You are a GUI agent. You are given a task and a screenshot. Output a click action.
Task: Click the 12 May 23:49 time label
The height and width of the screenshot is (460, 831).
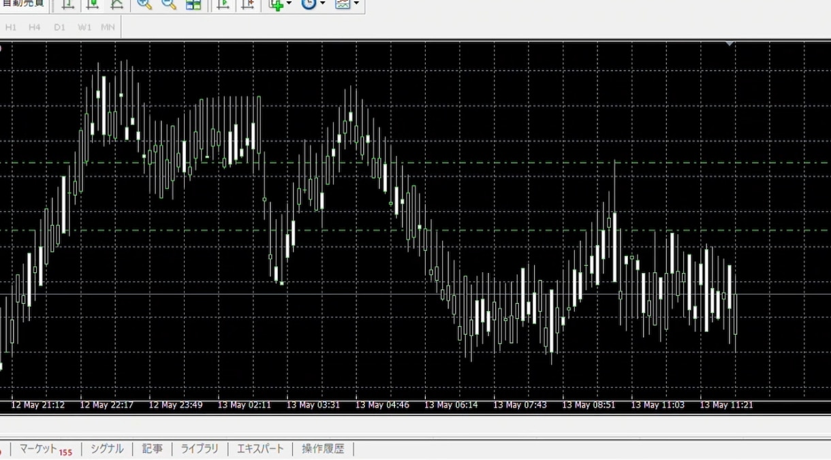coord(175,405)
